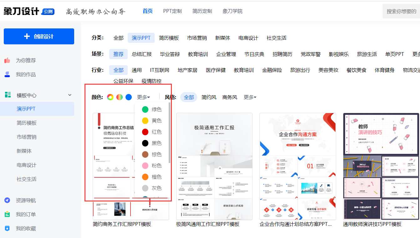
Task: Select the 推荐 scene filter
Action: click(118, 54)
